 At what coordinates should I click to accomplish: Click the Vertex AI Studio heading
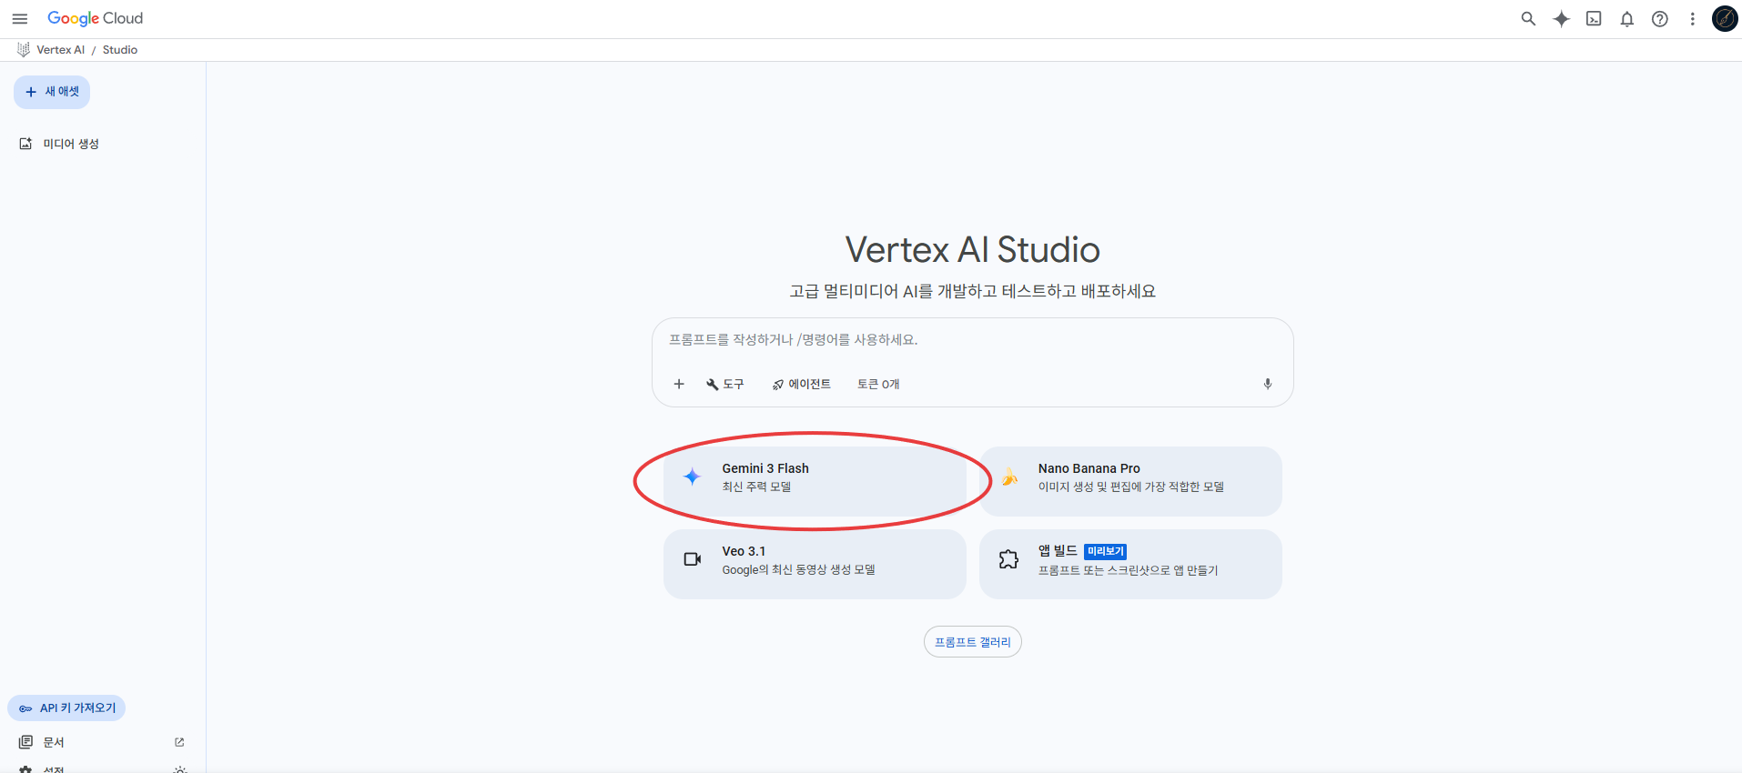972,250
